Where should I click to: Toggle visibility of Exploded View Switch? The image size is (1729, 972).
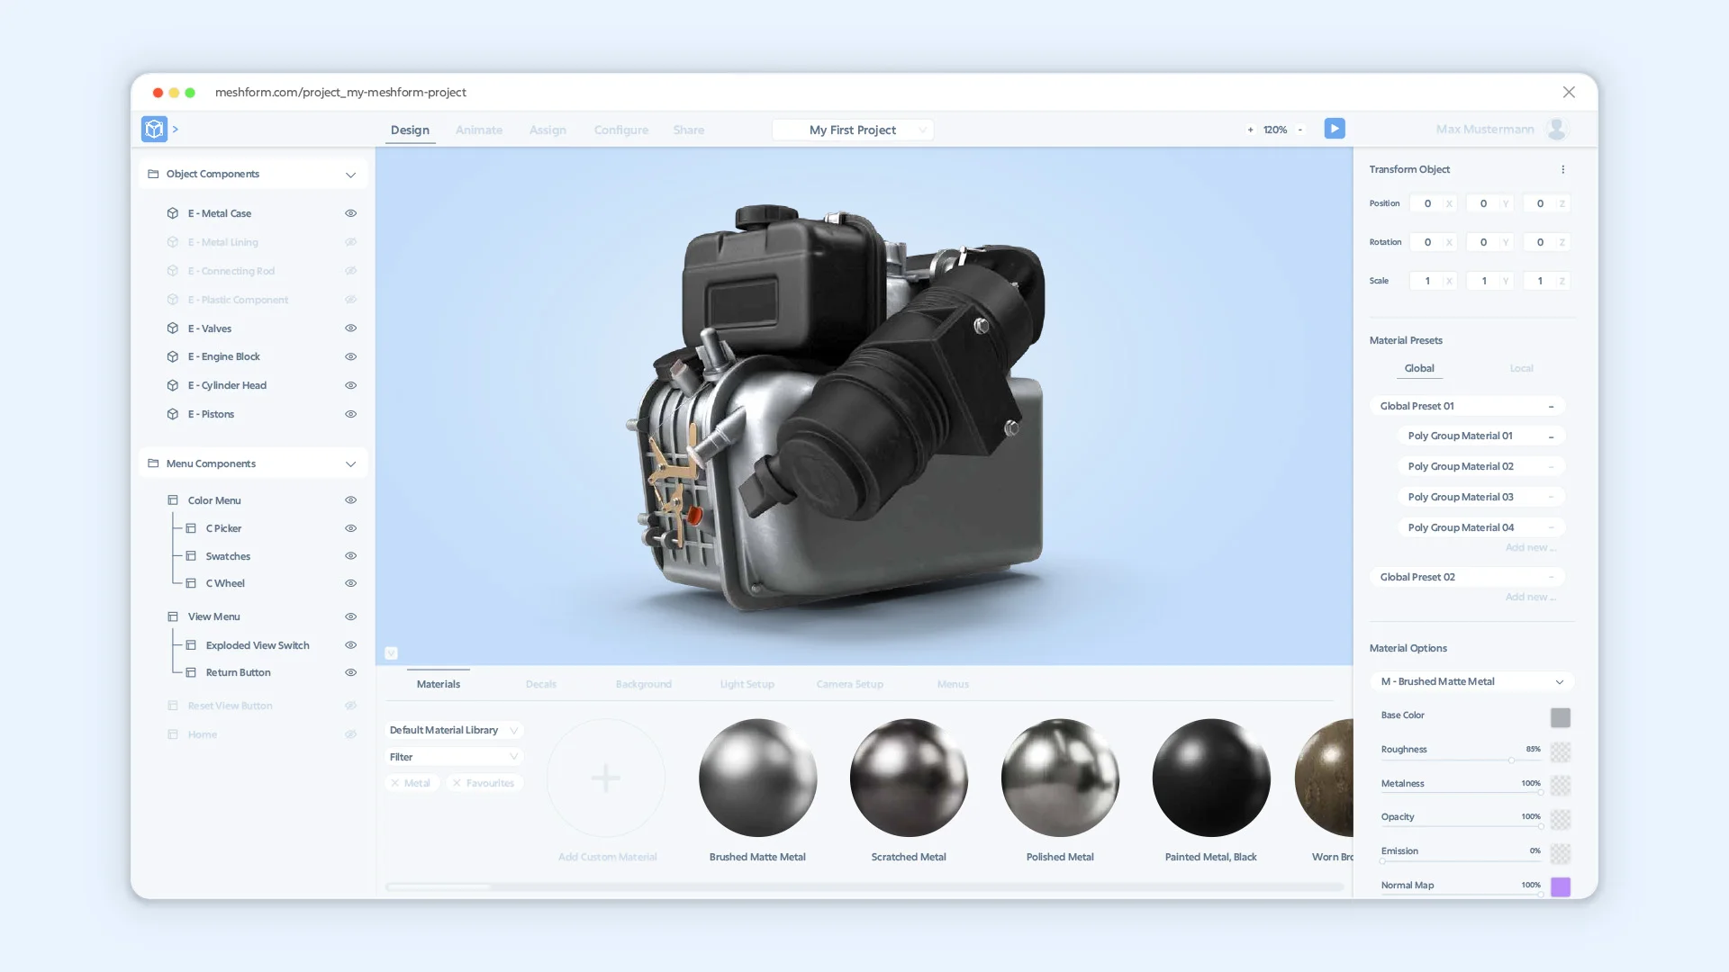[350, 645]
